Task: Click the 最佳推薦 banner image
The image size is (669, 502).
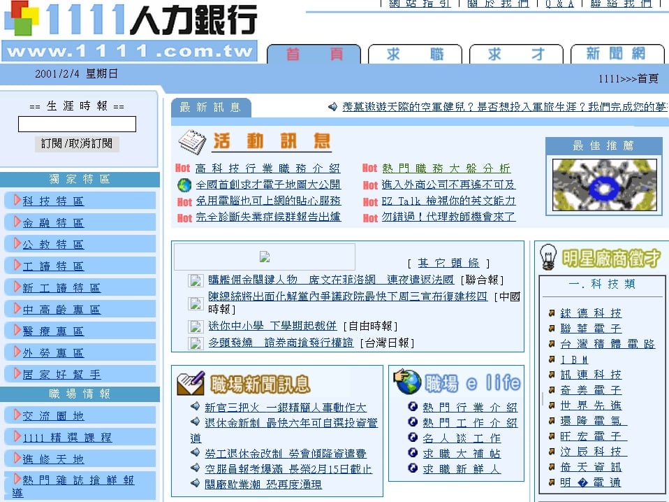Action: coord(604,185)
